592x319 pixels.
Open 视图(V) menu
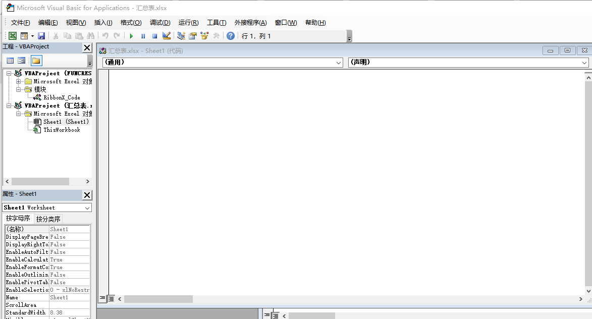tap(76, 23)
